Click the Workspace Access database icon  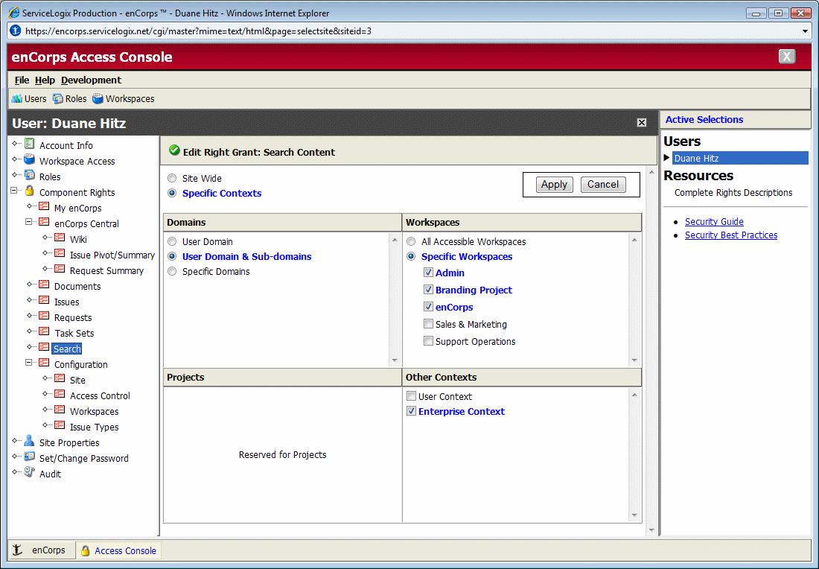(x=30, y=160)
